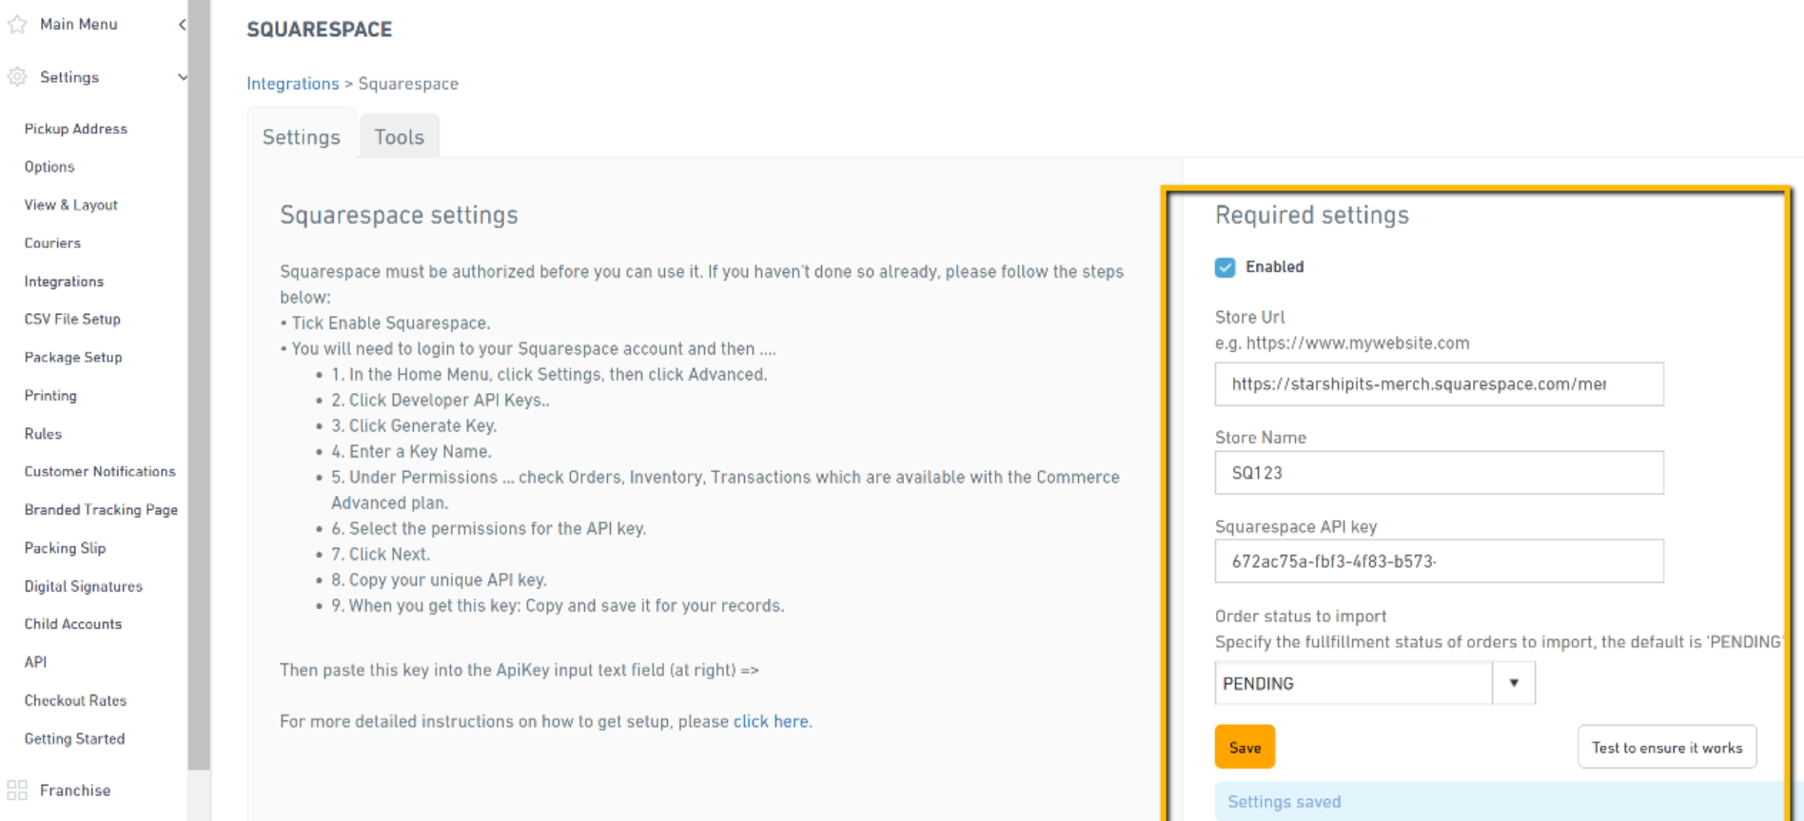This screenshot has width=1804, height=821.
Task: Click the 'Squarespace' breadcrumb text
Action: pyautogui.click(x=408, y=84)
